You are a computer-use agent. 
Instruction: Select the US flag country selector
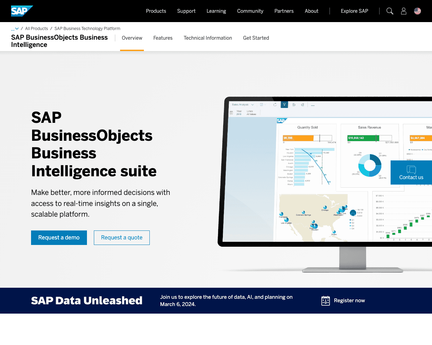(418, 11)
